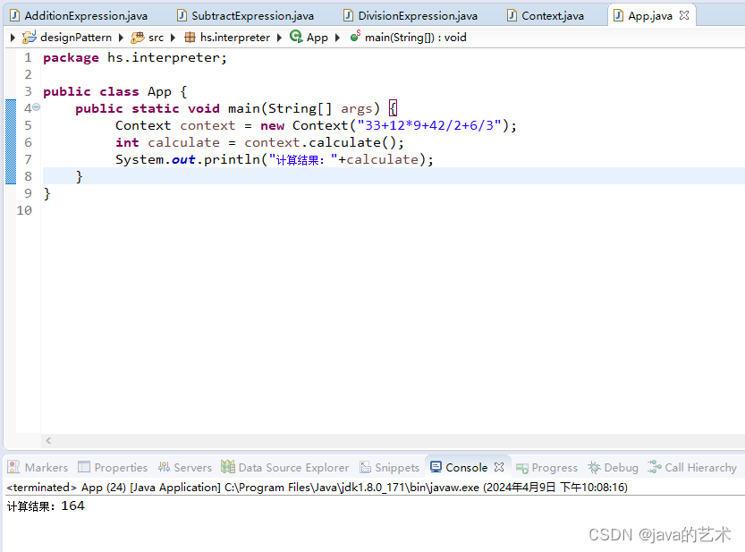Select main(String[]) : void in breadcrumb
745x552 pixels.
click(415, 37)
